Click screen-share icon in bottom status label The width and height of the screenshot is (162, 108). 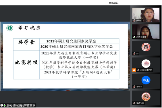click(x=2, y=105)
